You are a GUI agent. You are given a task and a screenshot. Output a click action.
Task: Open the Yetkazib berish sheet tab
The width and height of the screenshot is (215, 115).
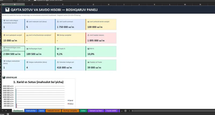pyautogui.click(x=53, y=111)
